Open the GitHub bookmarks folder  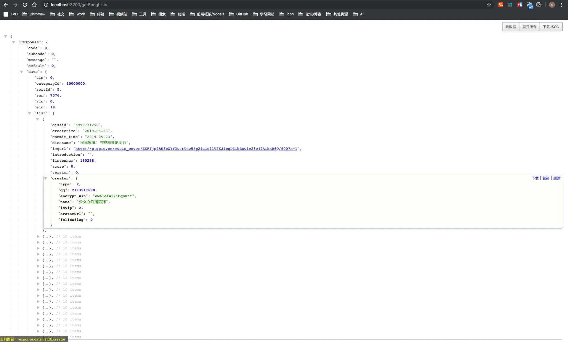click(239, 14)
